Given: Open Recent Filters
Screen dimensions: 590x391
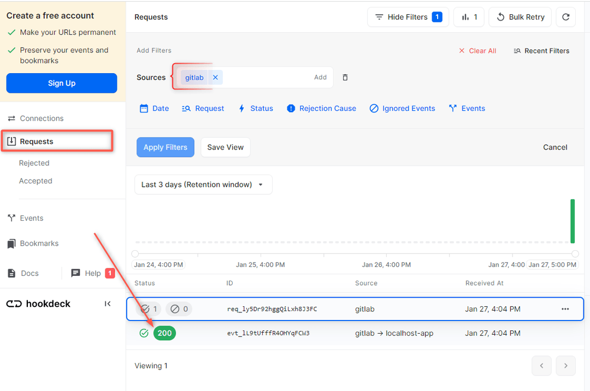Looking at the screenshot, I should 541,50.
